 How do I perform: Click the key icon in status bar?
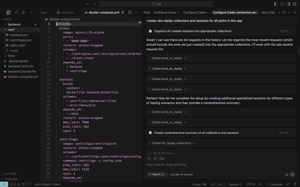tap(287, 184)
